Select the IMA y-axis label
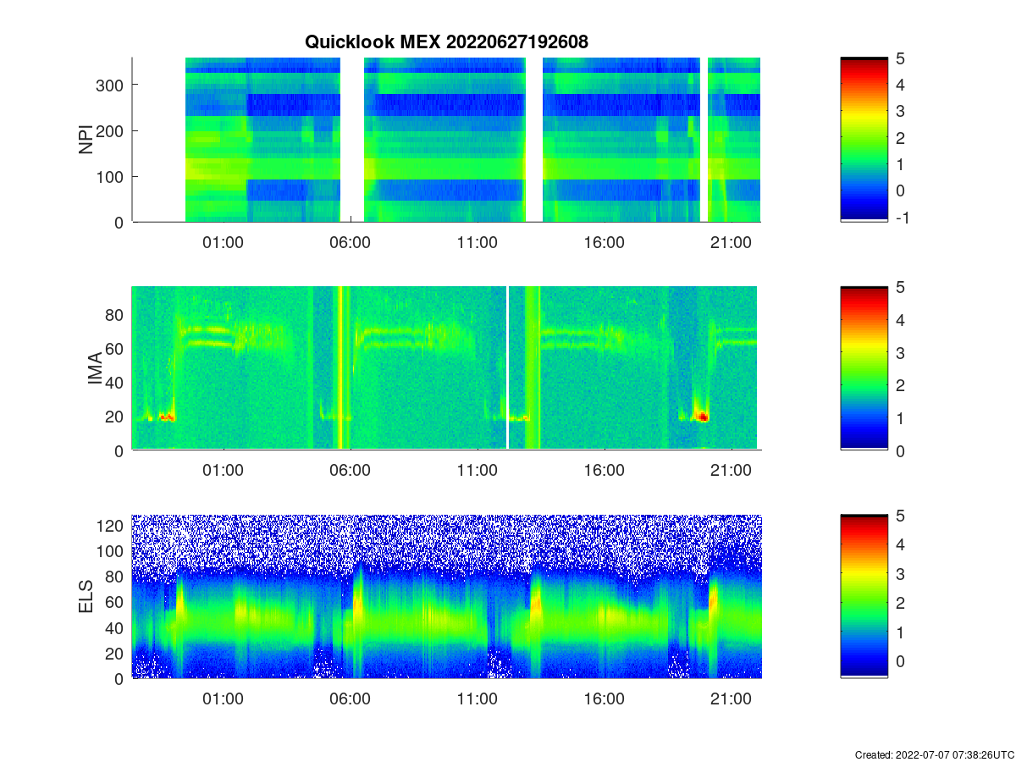Screen dimensions: 1016x762 [x=95, y=369]
